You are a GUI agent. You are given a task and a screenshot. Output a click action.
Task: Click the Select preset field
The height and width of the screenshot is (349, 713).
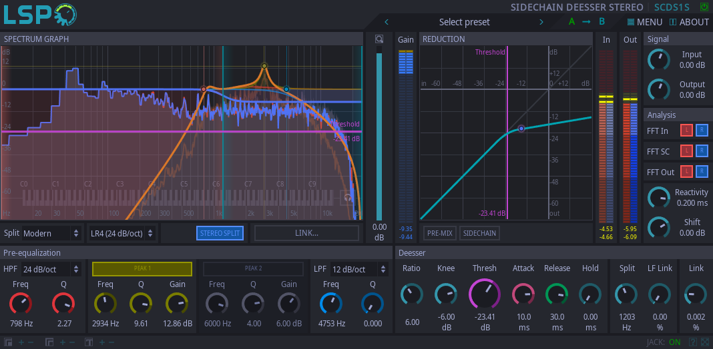pyautogui.click(x=464, y=22)
